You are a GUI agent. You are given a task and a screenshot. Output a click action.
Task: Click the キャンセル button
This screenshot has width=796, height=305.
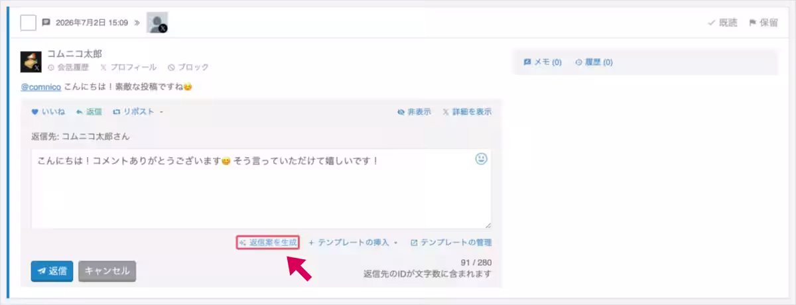[x=107, y=271]
